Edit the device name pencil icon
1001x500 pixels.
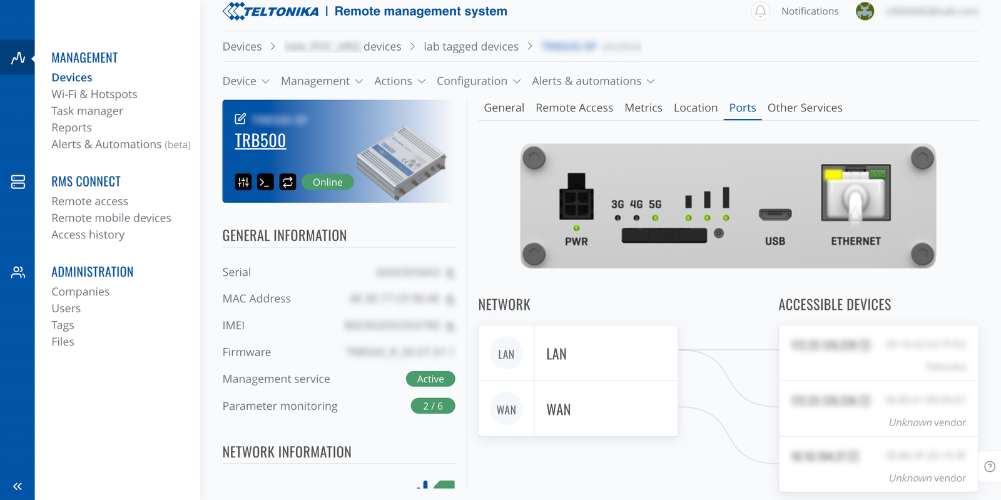pos(240,118)
